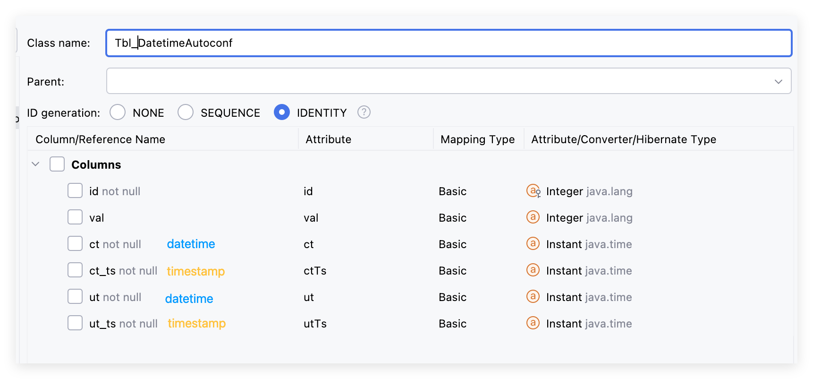Click the help icon beside IDENTITY
This screenshot has width=813, height=379.
point(364,112)
